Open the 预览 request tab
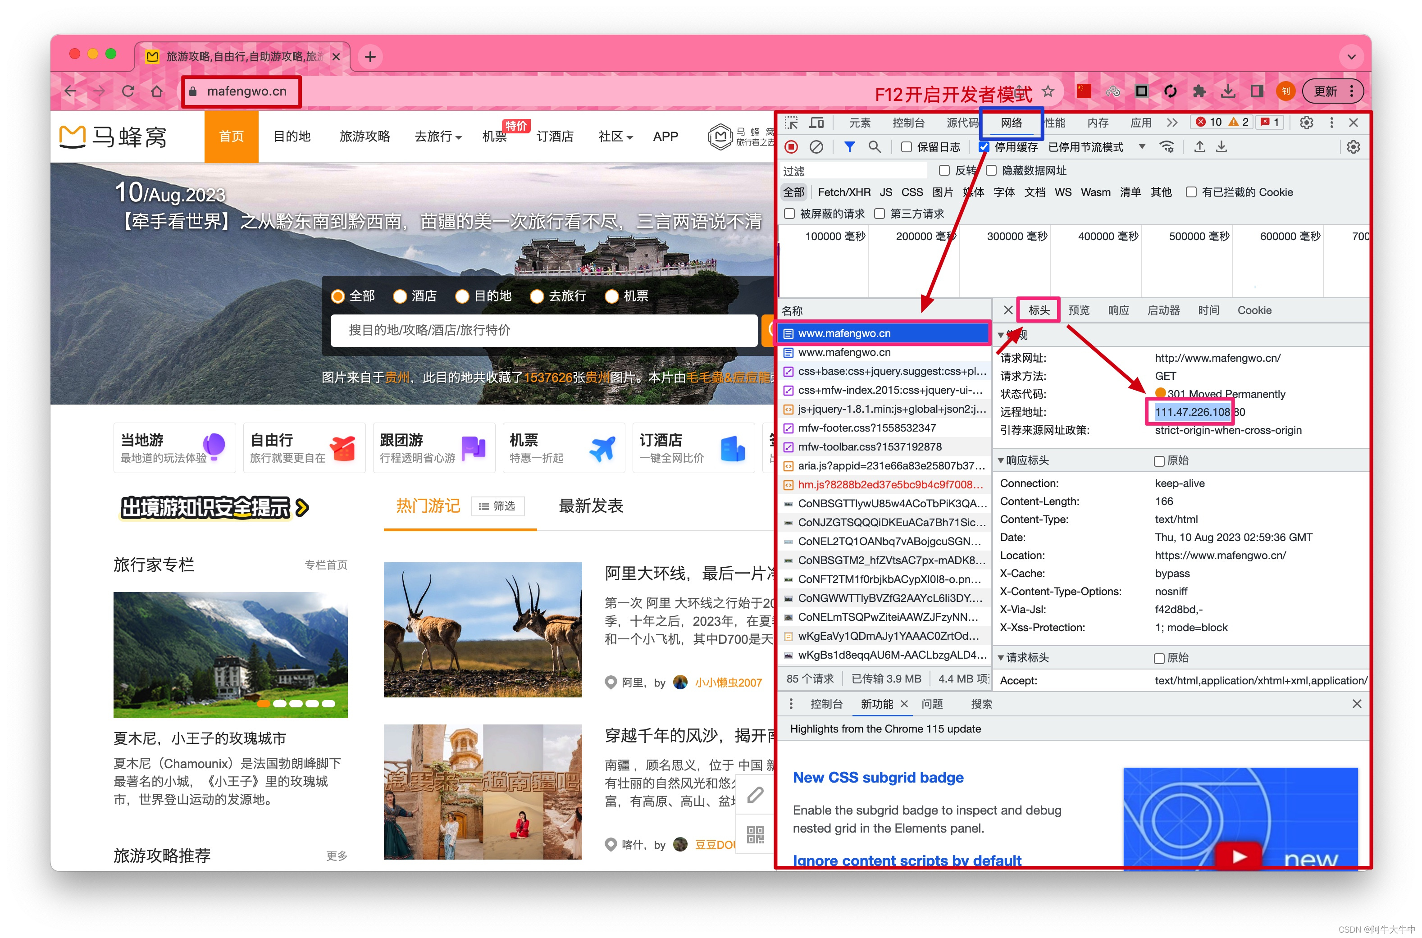Viewport: 1422px width, 938px height. [x=1078, y=310]
